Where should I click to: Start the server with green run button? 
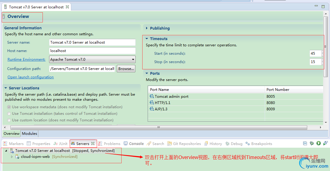point(319,143)
